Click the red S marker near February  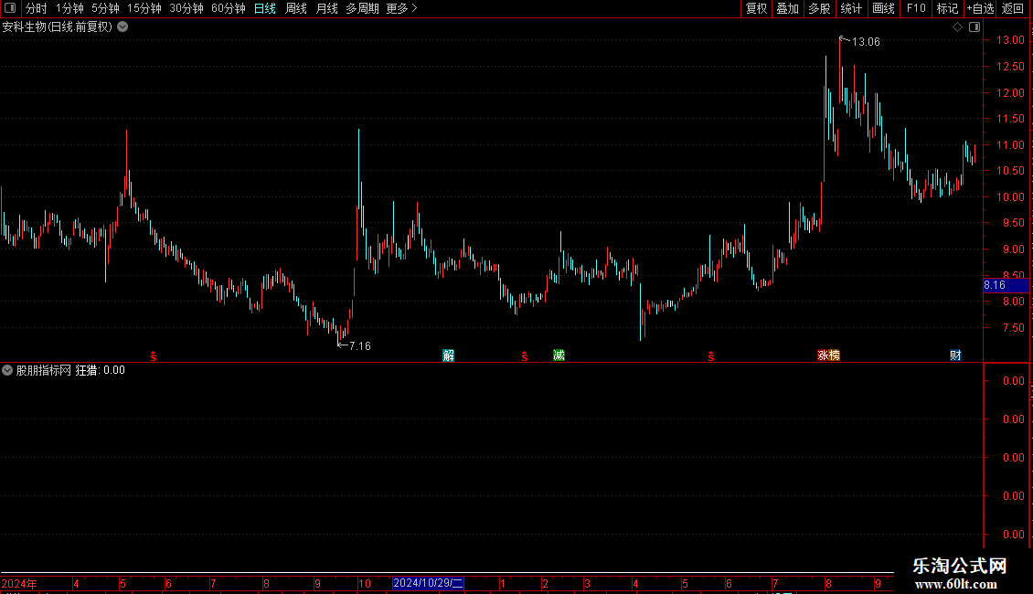[x=525, y=356]
